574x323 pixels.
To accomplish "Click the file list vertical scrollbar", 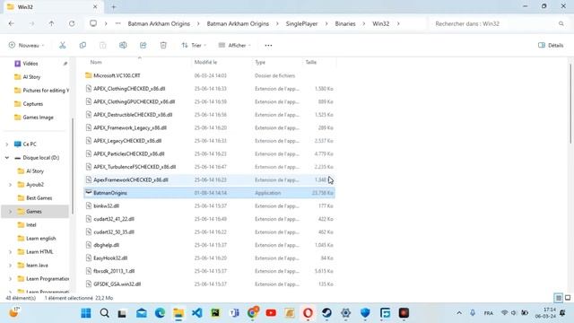I will click(570, 104).
